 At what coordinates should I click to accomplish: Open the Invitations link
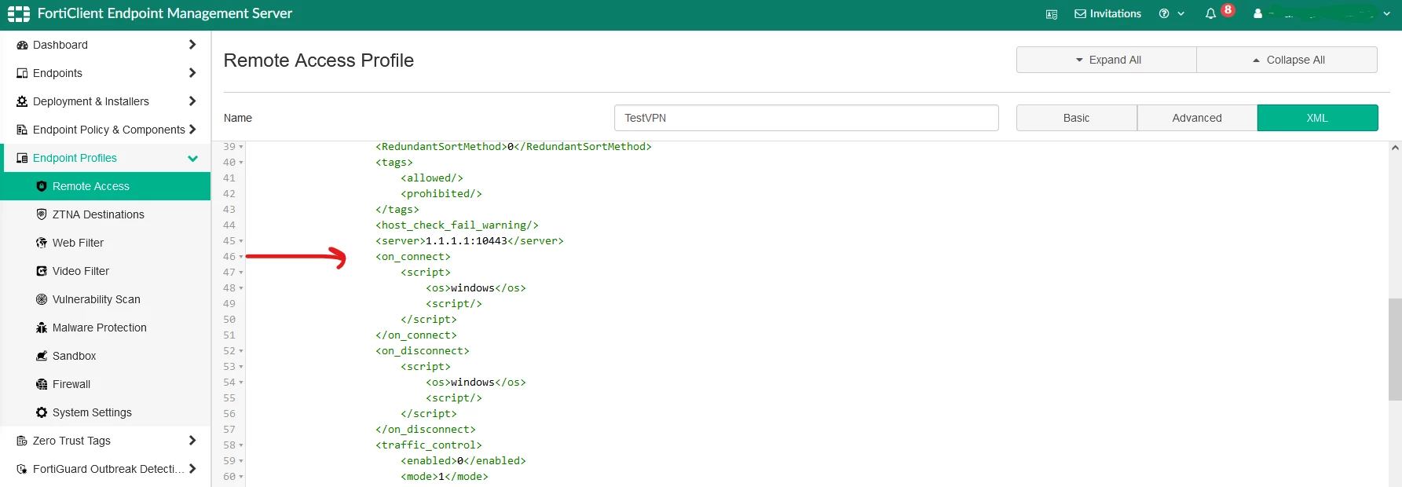1107,13
